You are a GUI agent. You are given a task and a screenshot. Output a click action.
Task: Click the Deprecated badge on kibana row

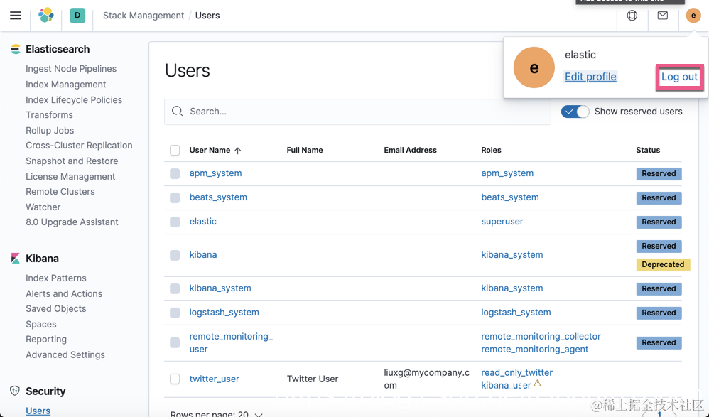point(663,264)
